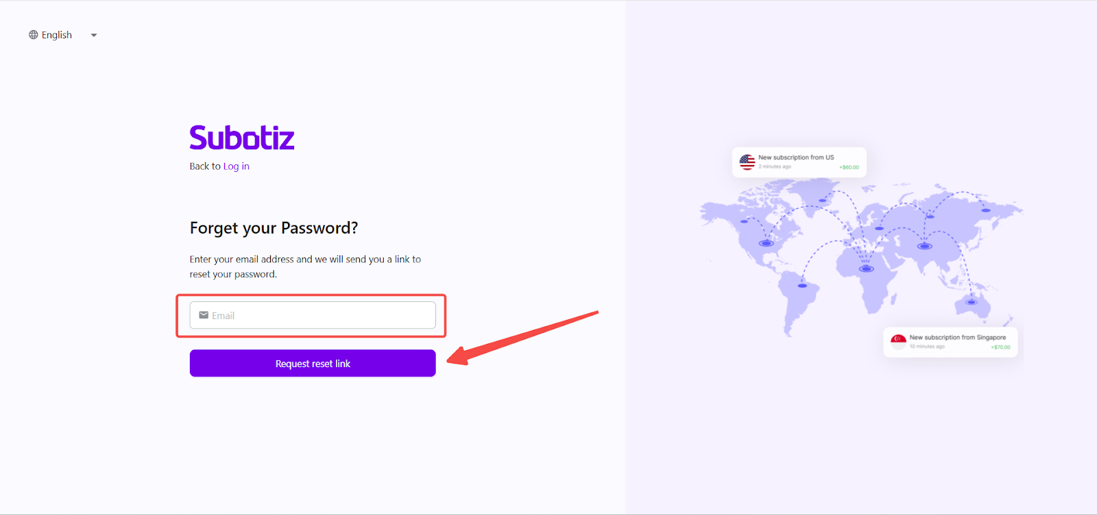
Task: Click the map marker on Greenland
Action: (x=823, y=201)
